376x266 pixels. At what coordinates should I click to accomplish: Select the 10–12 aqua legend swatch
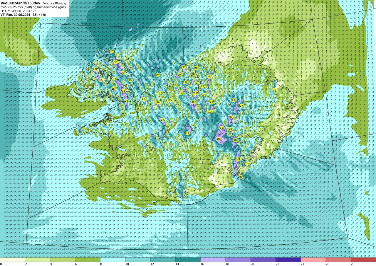tap(138, 260)
